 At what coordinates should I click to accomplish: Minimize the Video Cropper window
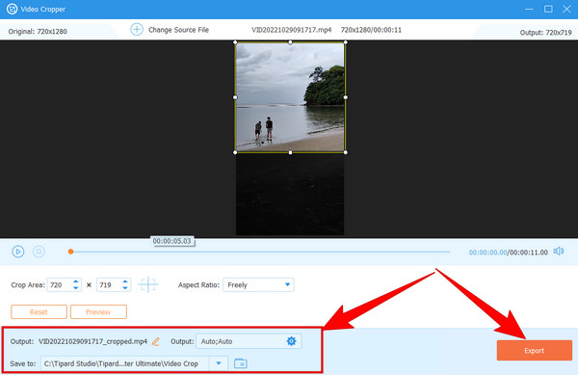(x=529, y=9)
